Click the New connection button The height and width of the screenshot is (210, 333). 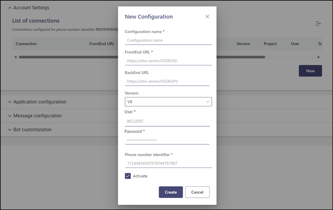(310, 71)
